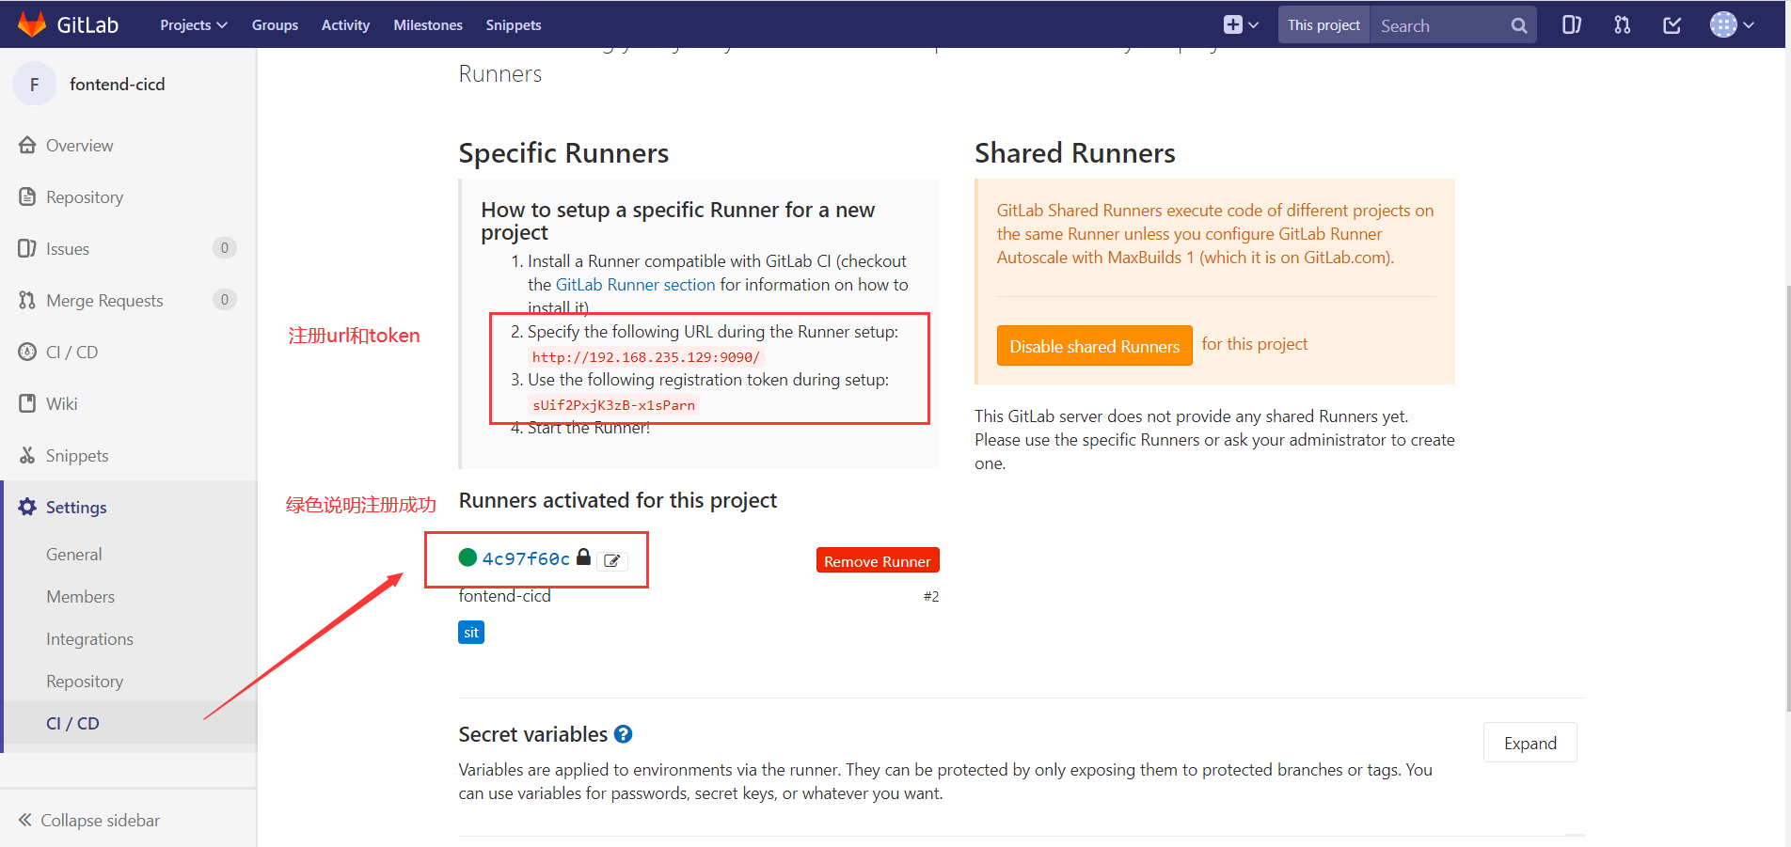Viewport: 1791px width, 847px height.
Task: Open the navbar merge requests icon
Action: (1623, 25)
